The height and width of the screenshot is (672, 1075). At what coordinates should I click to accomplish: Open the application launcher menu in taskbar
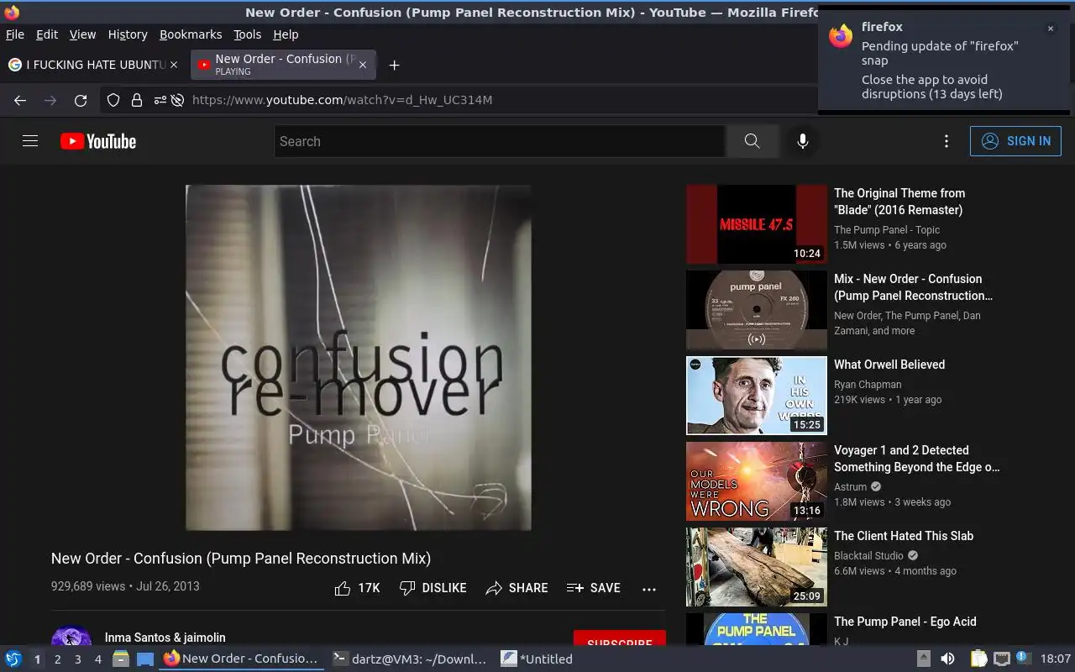[13, 659]
